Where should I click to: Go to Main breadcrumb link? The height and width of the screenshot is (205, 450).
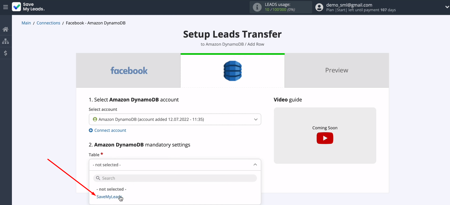point(26,23)
